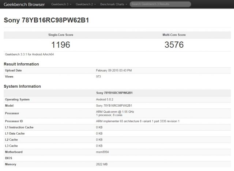Image resolution: width=234 pixels, height=171 pixels.
Task: Click the Views label
Action: tap(9, 77)
